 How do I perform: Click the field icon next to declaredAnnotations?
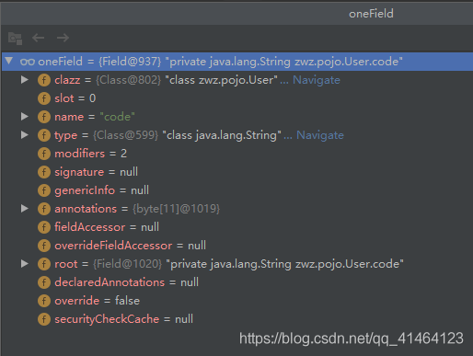pyautogui.click(x=44, y=282)
